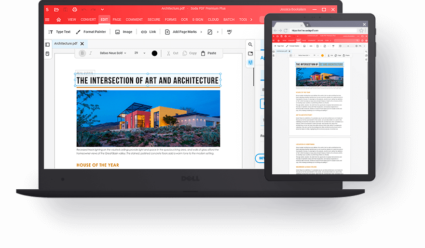Insert an Image from the toolbar

coord(123,32)
